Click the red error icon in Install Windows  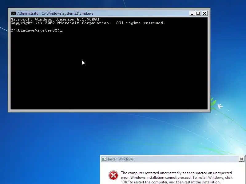tap(113, 175)
